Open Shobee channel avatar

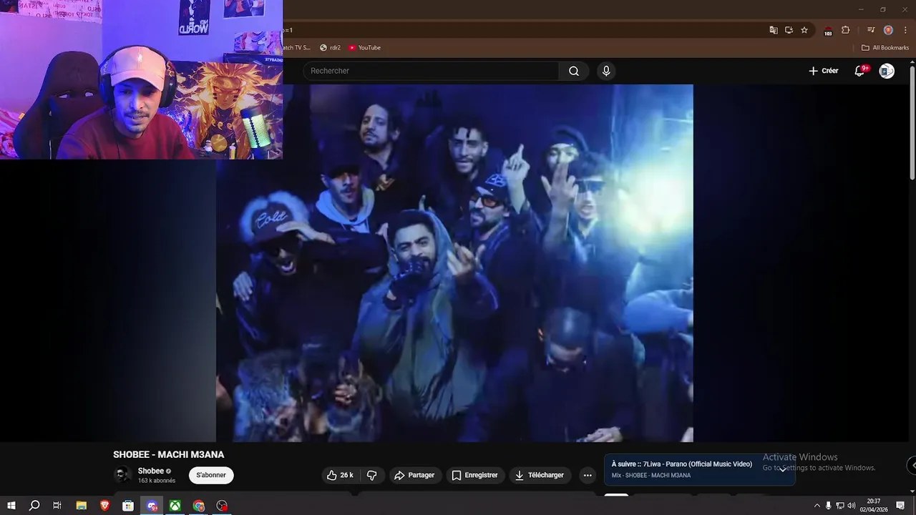point(123,474)
